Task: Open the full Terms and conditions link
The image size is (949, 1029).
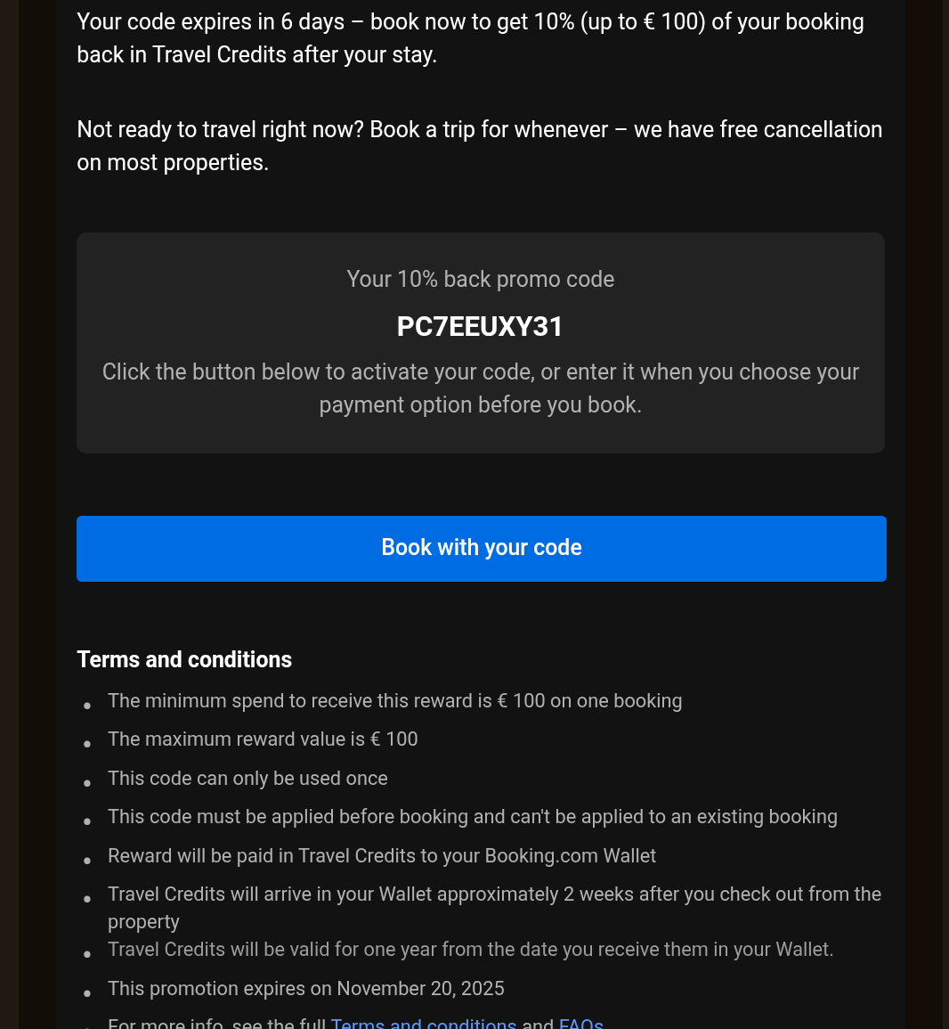Action: pyautogui.click(x=423, y=1024)
